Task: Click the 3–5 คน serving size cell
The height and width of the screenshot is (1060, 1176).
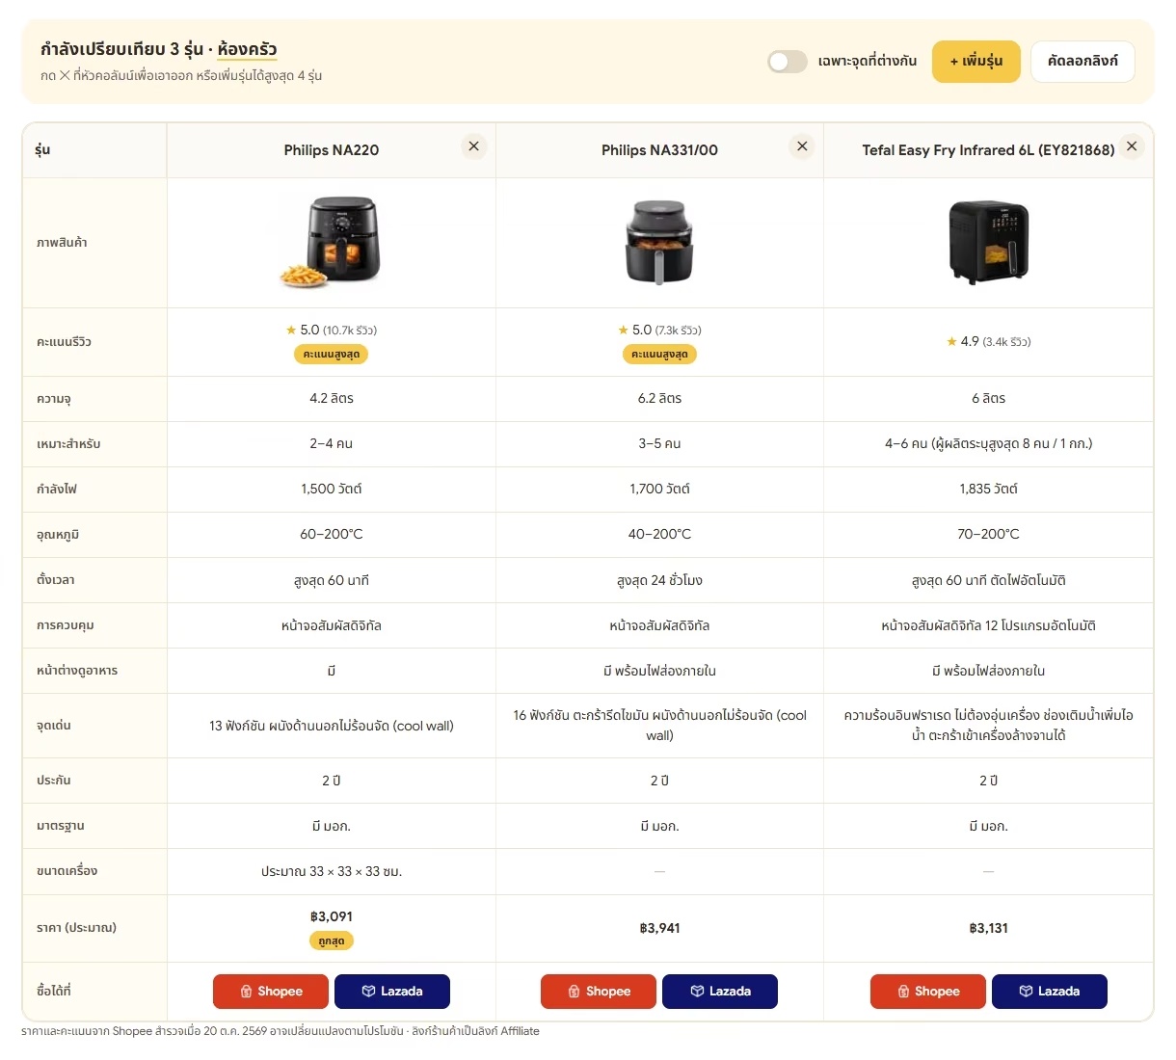Action: 659,443
